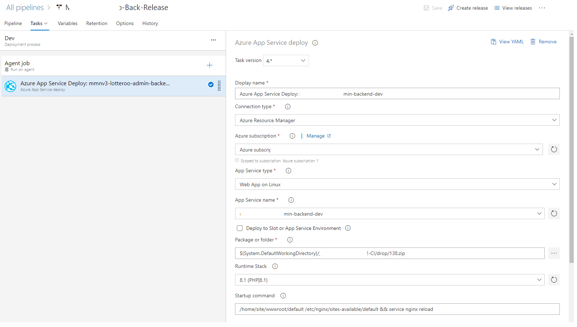The width and height of the screenshot is (577, 327).
Task: Click the release pipeline icon in breadcrumb
Action: [x=59, y=7]
